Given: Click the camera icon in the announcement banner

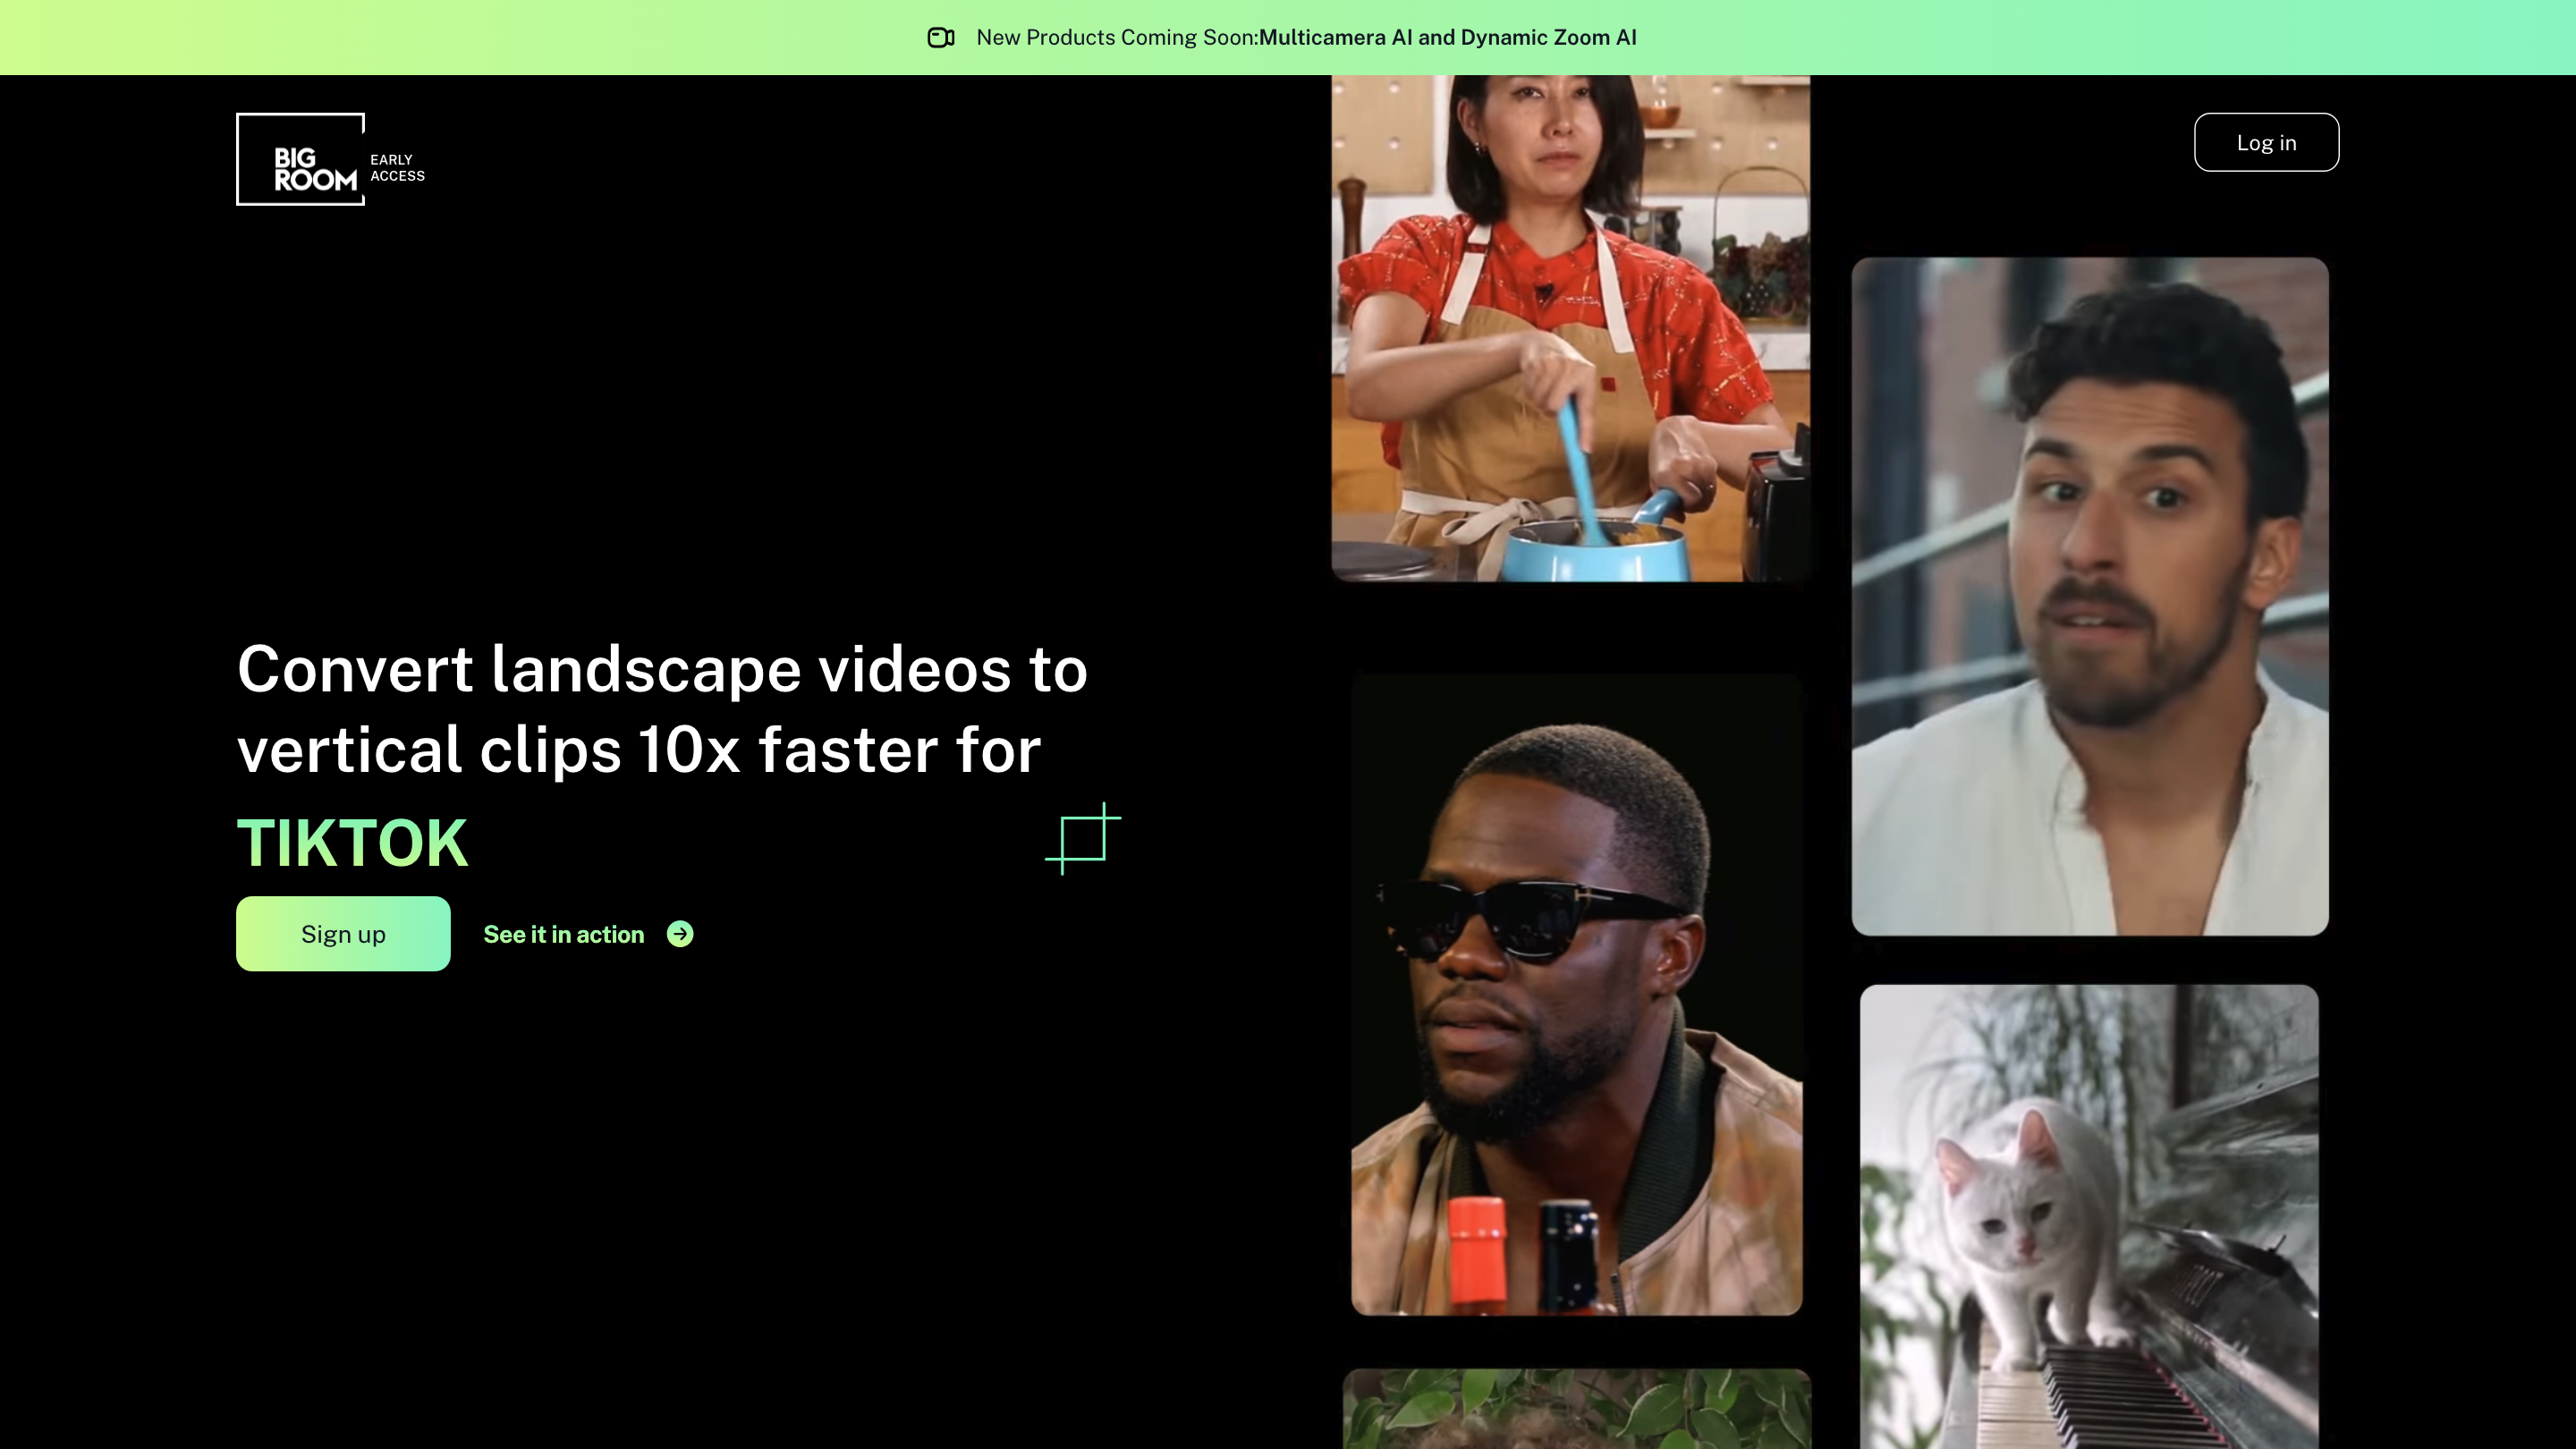Looking at the screenshot, I should click(940, 38).
